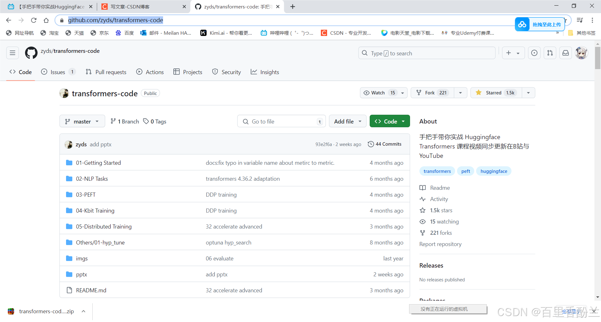Open a new browser tab

293,7
